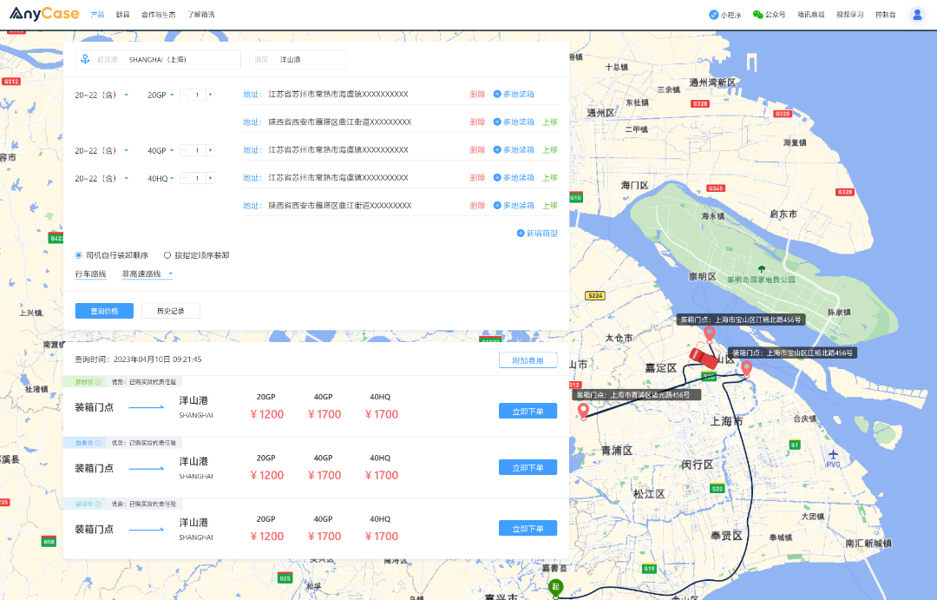
Task: Click the 行车路线 label
Action: point(91,274)
